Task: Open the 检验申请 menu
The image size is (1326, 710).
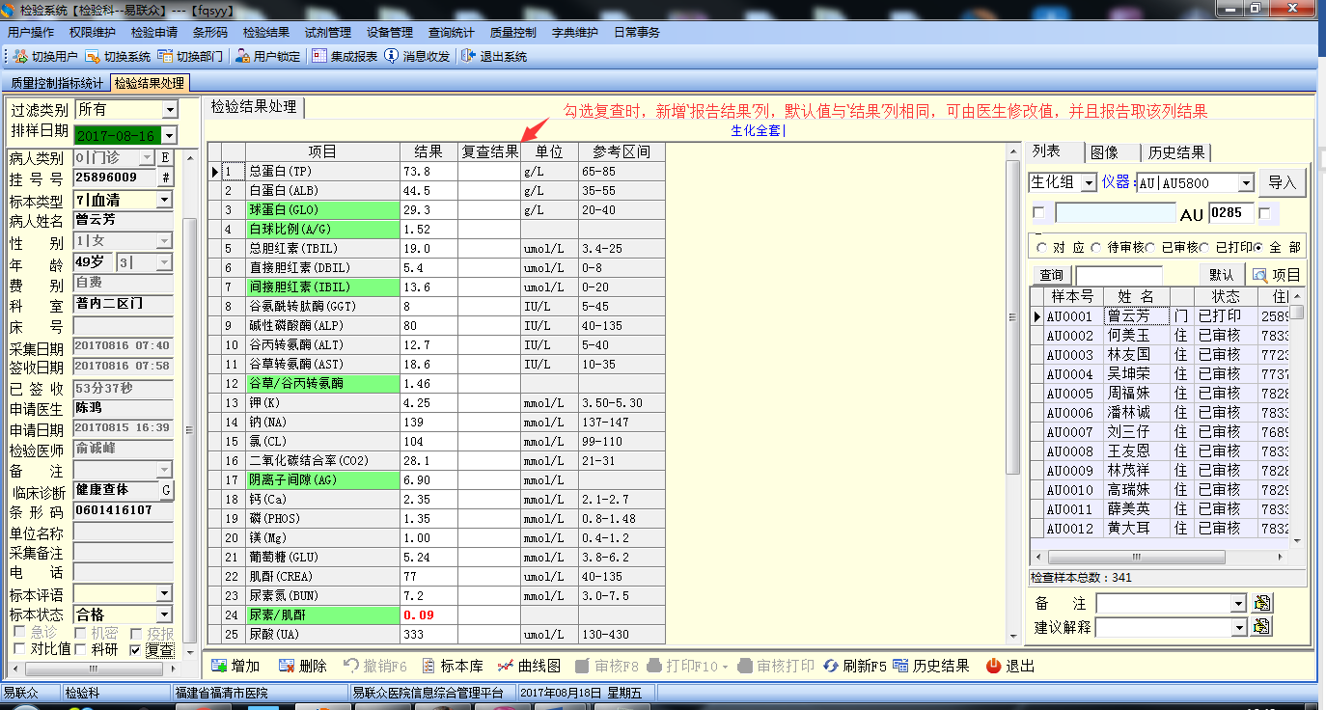Action: click(x=154, y=32)
